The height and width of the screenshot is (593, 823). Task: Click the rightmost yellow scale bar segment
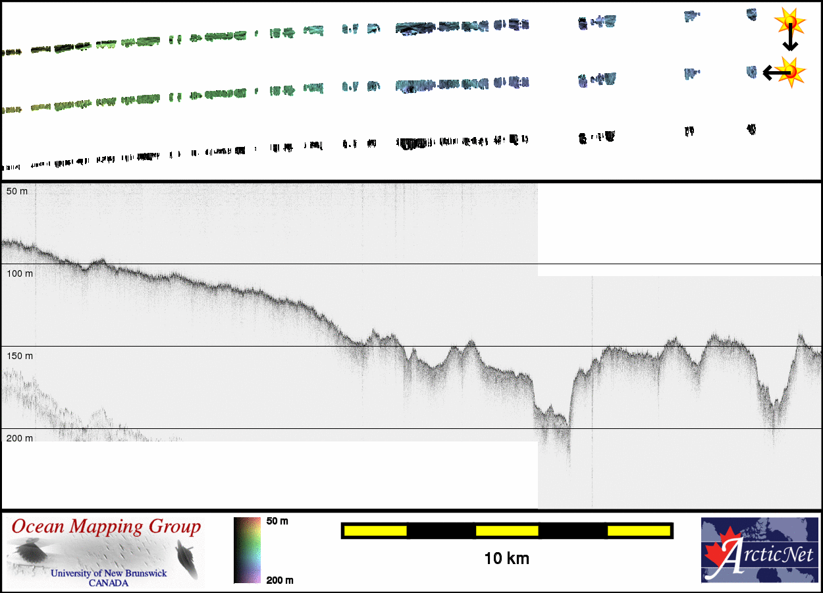tap(638, 530)
